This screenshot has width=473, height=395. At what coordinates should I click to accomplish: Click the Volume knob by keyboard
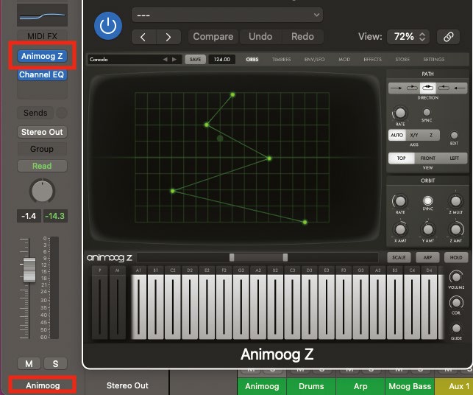pyautogui.click(x=456, y=276)
